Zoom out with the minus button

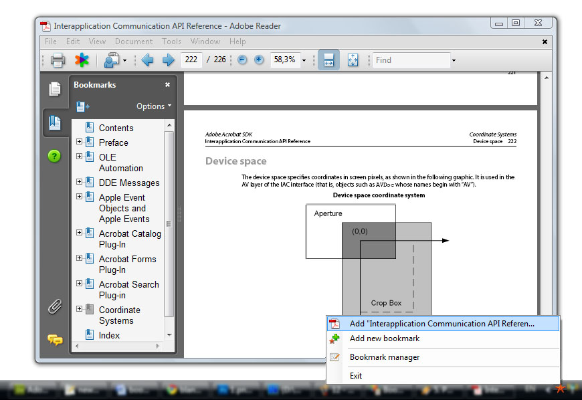point(242,60)
